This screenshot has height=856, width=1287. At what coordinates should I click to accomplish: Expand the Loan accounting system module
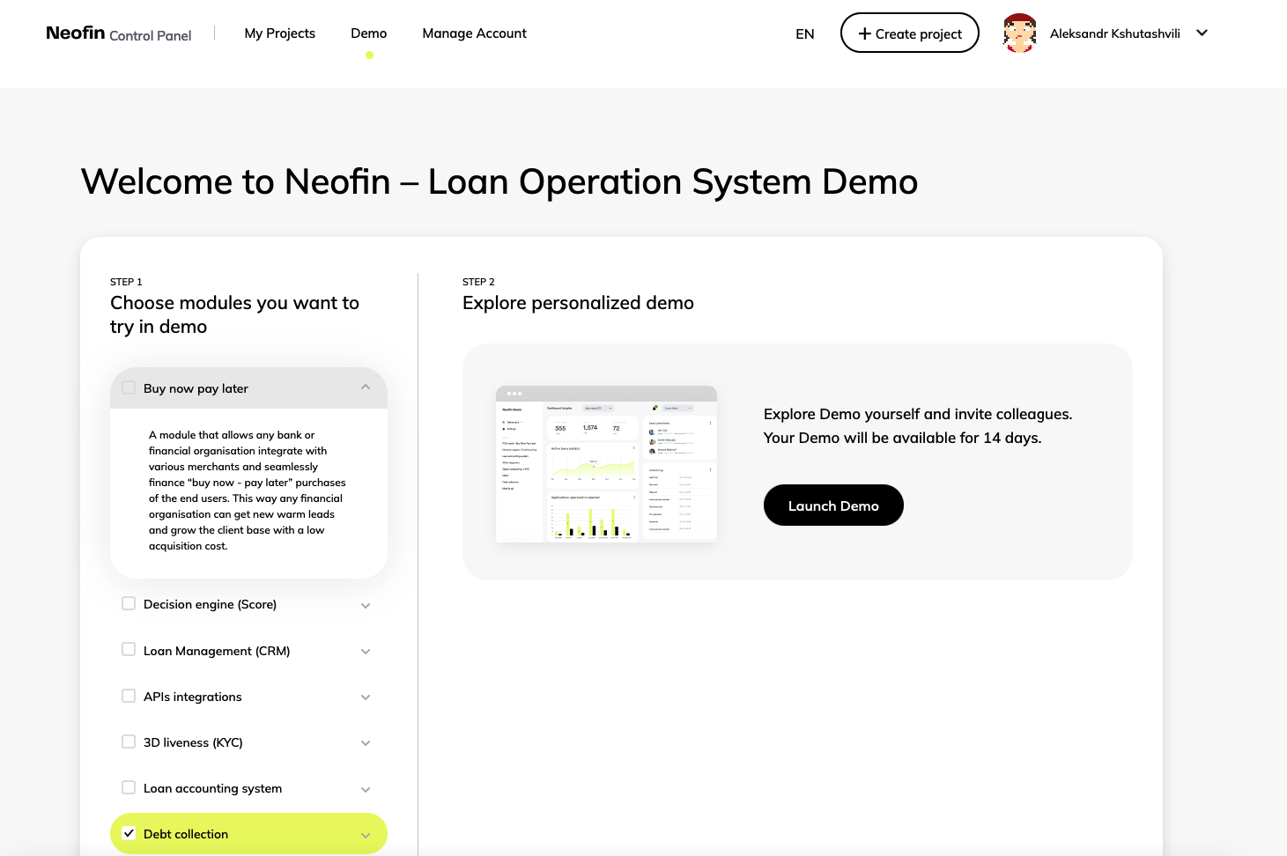[366, 789]
